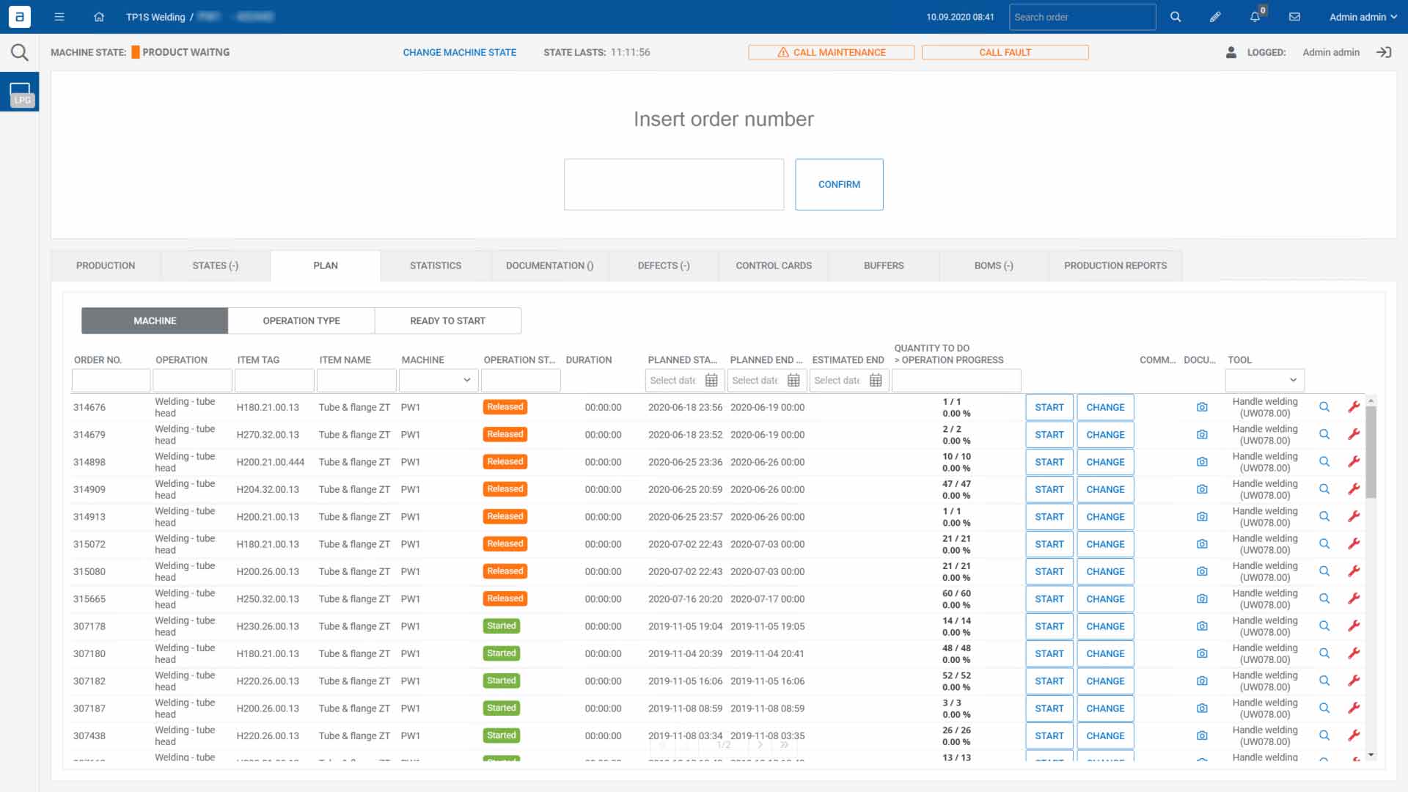Select the Operation Type view toggle

click(301, 320)
